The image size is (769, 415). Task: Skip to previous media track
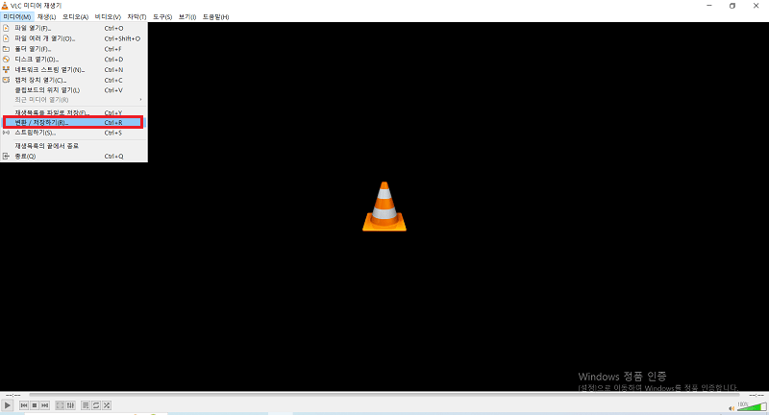click(24, 405)
